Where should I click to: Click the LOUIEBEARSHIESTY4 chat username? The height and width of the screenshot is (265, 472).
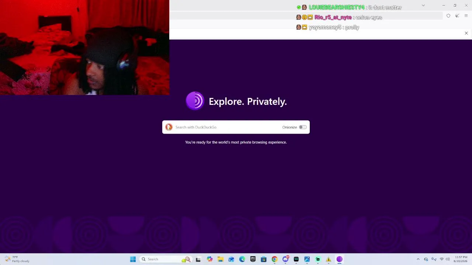coord(337,7)
